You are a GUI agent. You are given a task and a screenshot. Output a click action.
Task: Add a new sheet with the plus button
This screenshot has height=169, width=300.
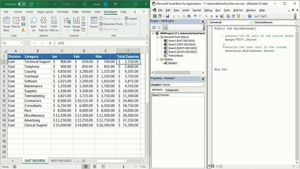tap(83, 161)
